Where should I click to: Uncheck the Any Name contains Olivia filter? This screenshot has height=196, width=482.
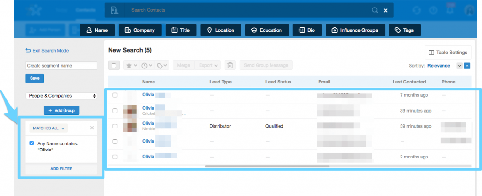click(x=31, y=143)
